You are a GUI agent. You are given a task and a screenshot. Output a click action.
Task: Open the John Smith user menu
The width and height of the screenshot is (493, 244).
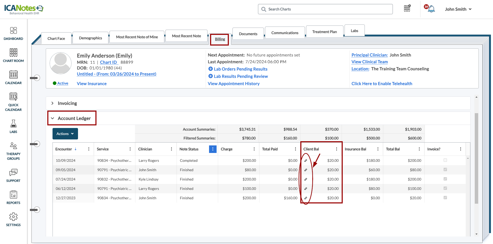(458, 9)
